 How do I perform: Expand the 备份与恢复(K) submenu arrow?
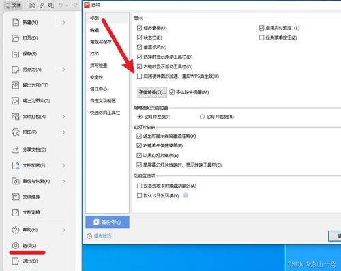(64, 181)
